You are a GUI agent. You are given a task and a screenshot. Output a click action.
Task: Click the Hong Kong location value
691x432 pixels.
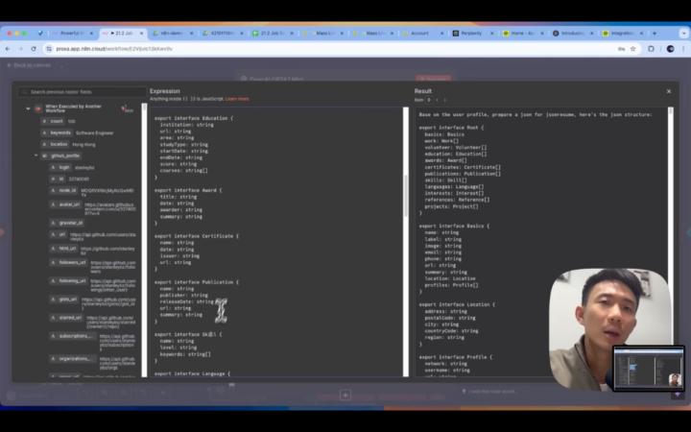(x=83, y=145)
